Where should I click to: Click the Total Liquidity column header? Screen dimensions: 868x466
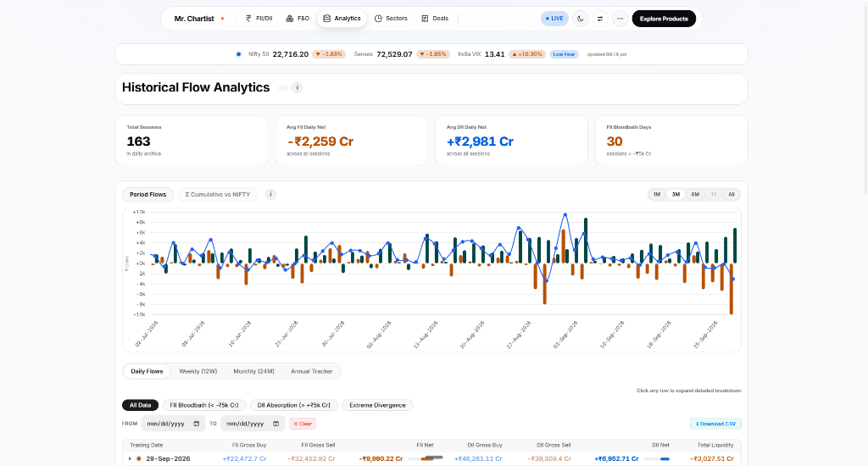(715, 445)
